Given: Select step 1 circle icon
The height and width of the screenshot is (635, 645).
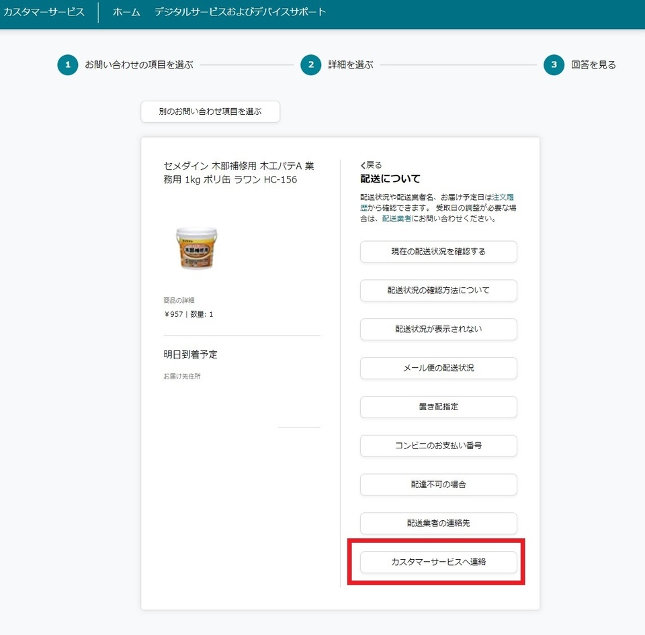Looking at the screenshot, I should [68, 64].
